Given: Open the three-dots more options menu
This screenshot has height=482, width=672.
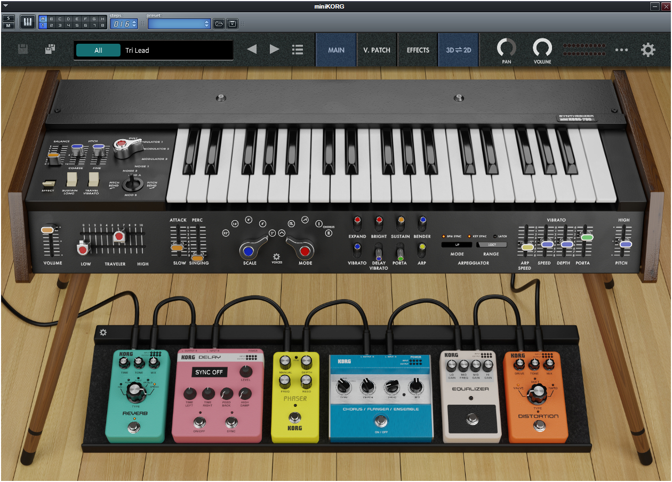Looking at the screenshot, I should [621, 50].
